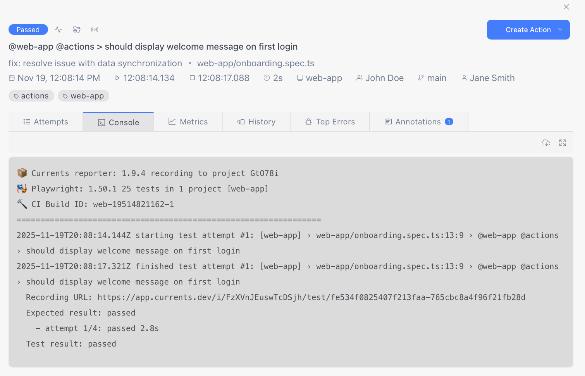Expand console to fullscreen view
The height and width of the screenshot is (376, 585).
point(563,143)
